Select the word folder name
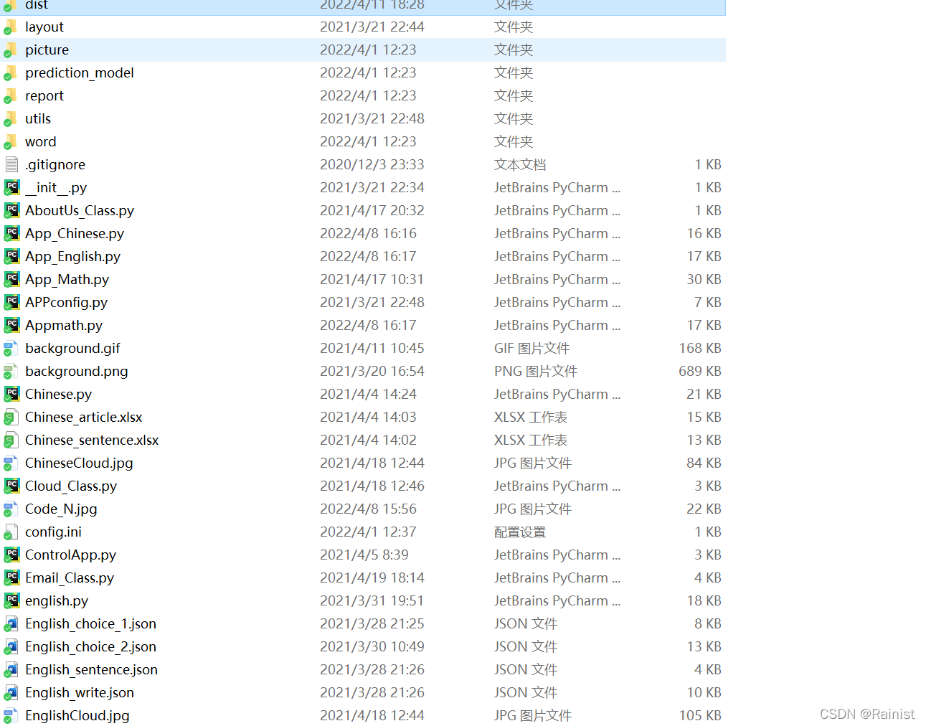The width and height of the screenshot is (926, 726). click(41, 142)
